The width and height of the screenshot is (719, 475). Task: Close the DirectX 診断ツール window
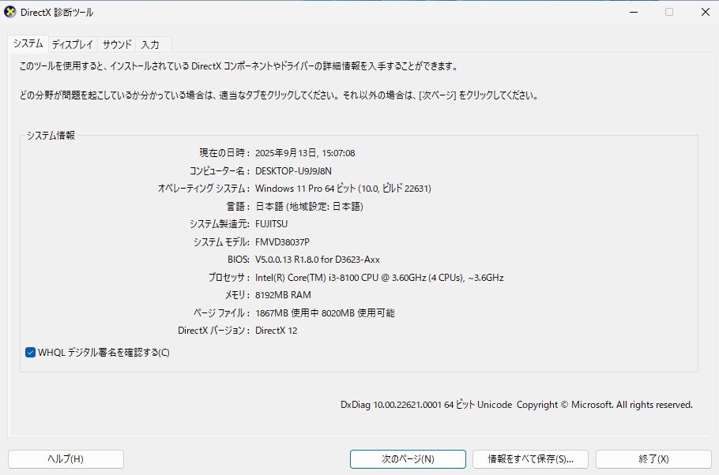tap(706, 13)
